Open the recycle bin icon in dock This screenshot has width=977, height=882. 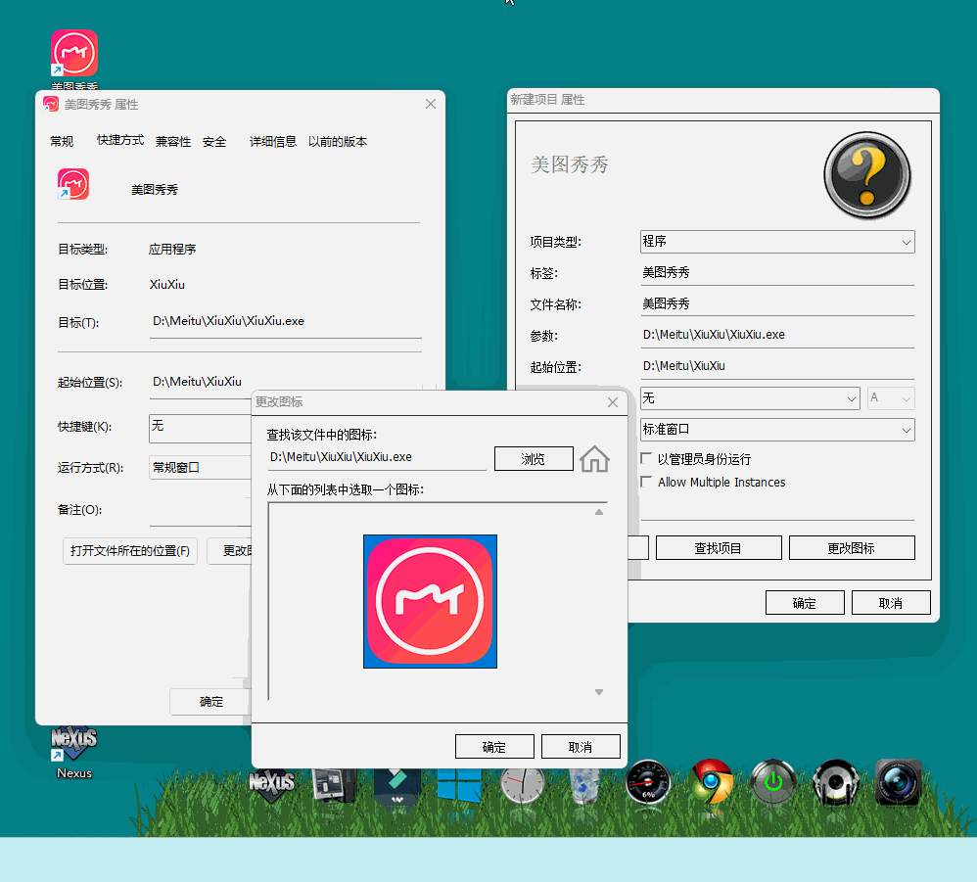click(x=584, y=785)
